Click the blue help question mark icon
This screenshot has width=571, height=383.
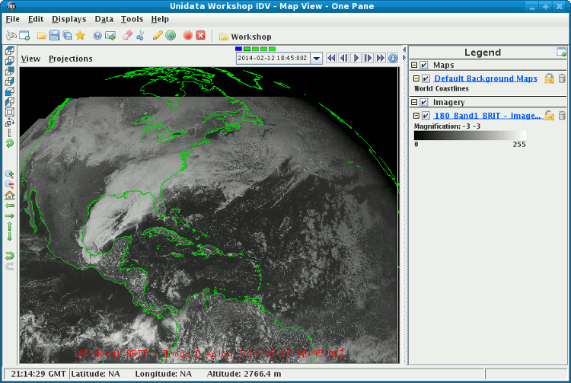coord(97,36)
